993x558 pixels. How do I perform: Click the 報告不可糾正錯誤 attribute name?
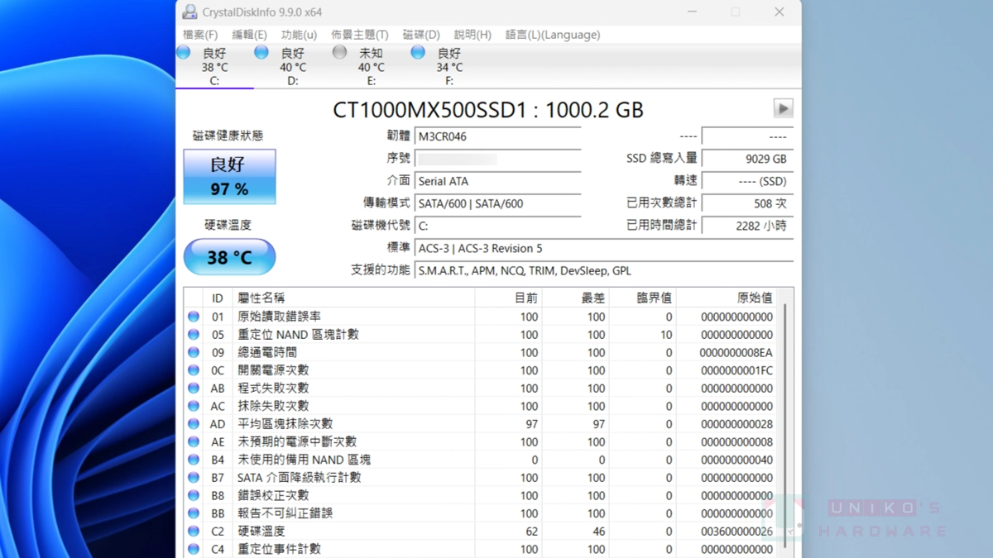[x=285, y=513]
